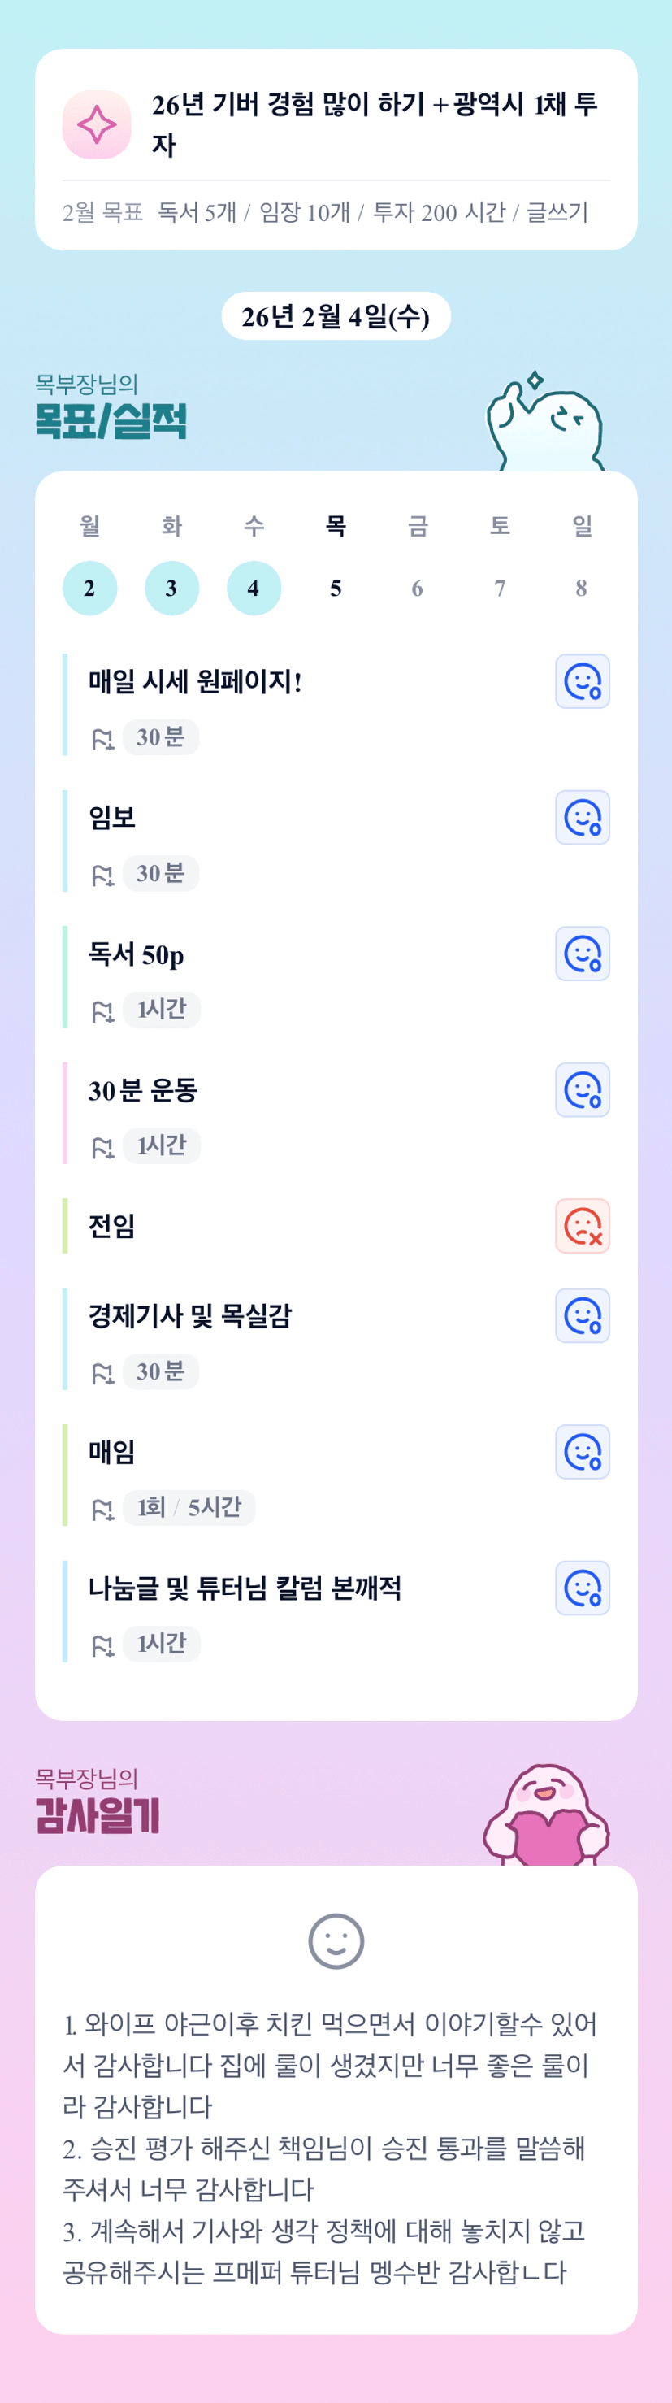Click smiley status icon for 30분 운동
672x2403 pixels.
[x=583, y=1089]
